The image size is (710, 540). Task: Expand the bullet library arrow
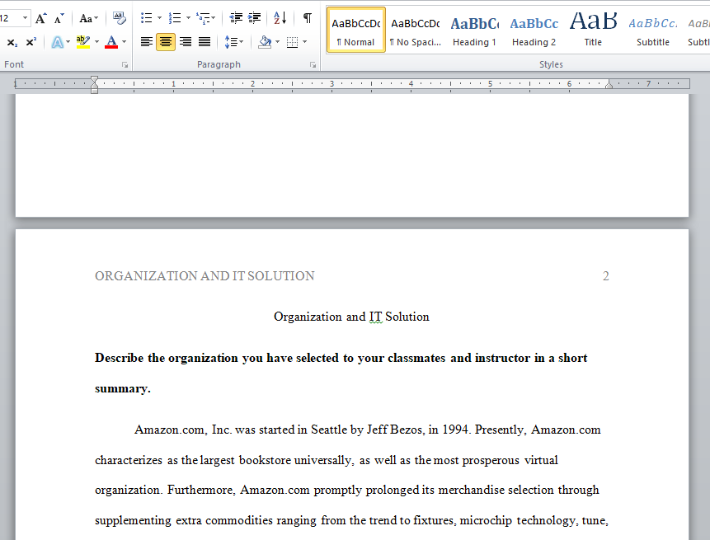[159, 18]
